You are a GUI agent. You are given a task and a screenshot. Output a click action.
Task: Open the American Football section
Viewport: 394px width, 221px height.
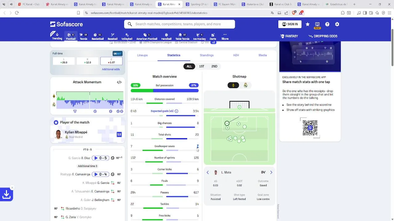click(147, 36)
